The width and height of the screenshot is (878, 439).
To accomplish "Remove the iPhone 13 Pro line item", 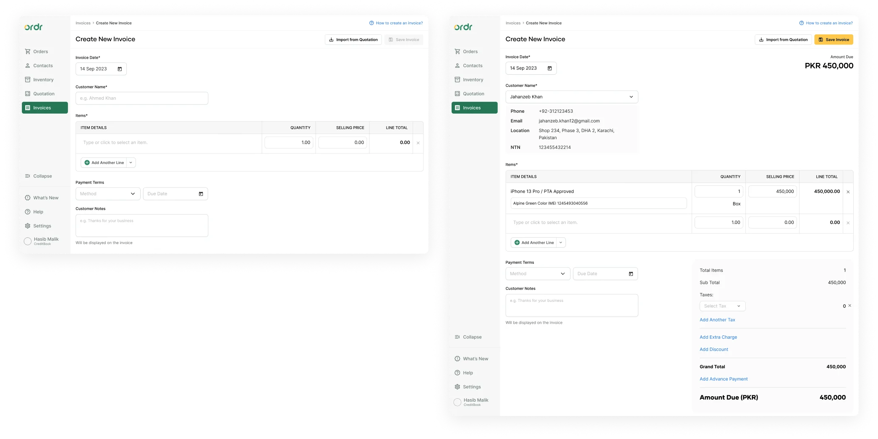I will 848,192.
